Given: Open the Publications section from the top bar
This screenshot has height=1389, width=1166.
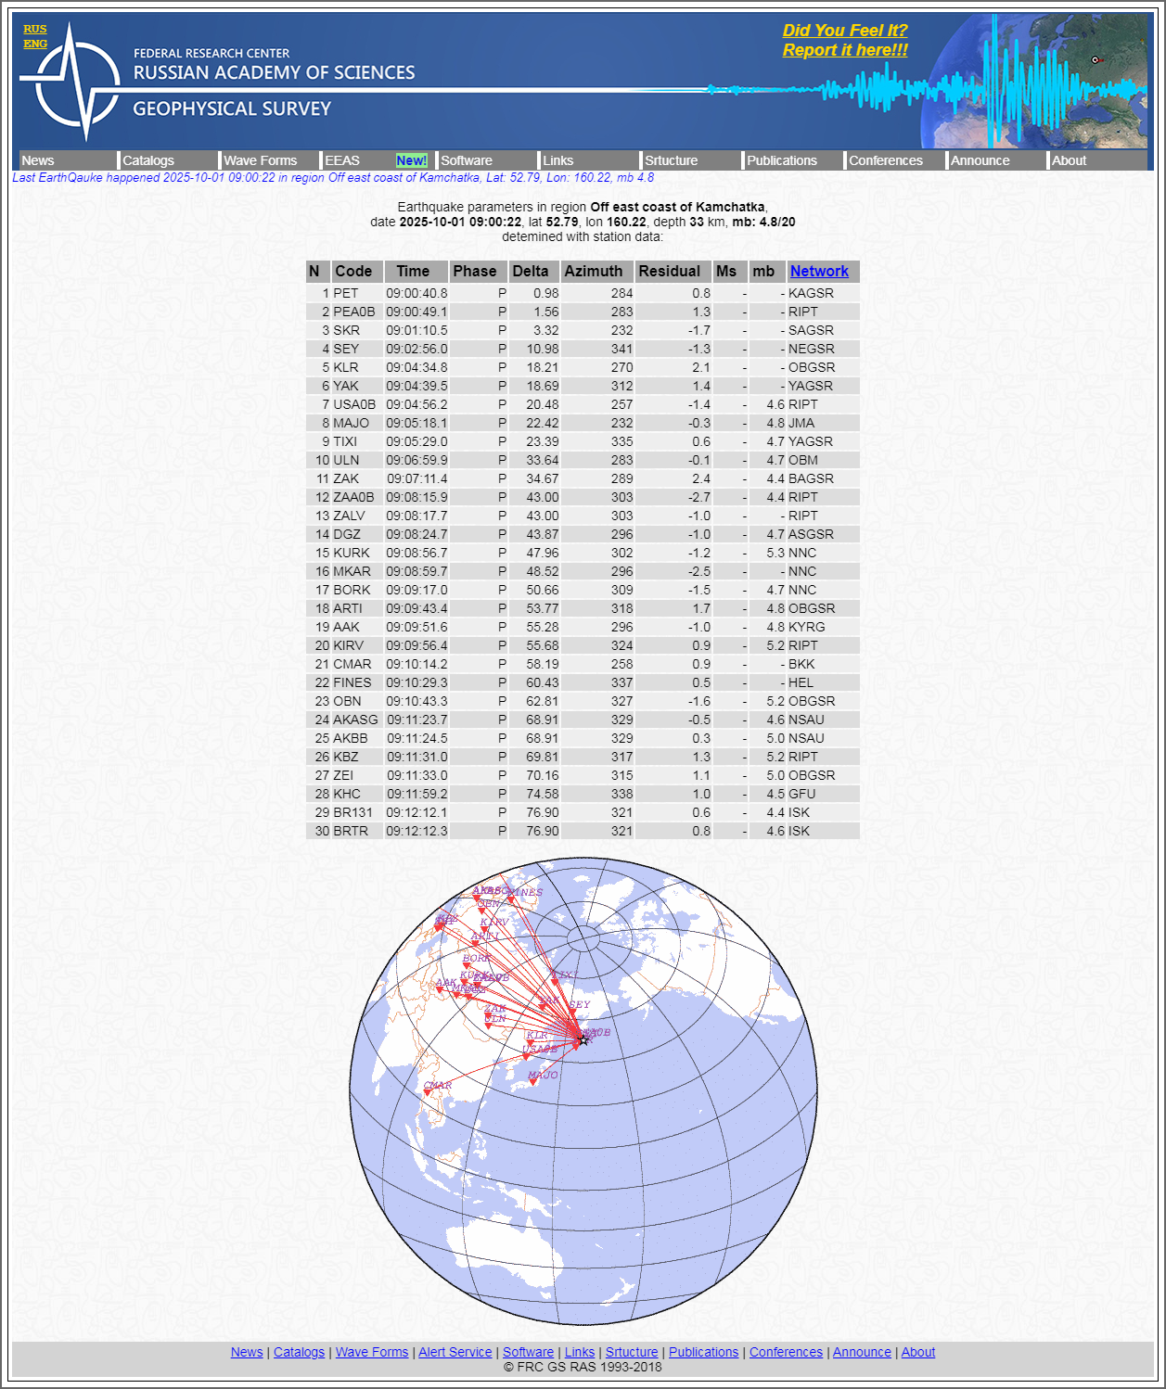Looking at the screenshot, I should (x=782, y=159).
